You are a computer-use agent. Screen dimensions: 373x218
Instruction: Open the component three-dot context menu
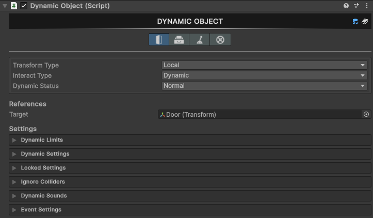click(x=366, y=6)
